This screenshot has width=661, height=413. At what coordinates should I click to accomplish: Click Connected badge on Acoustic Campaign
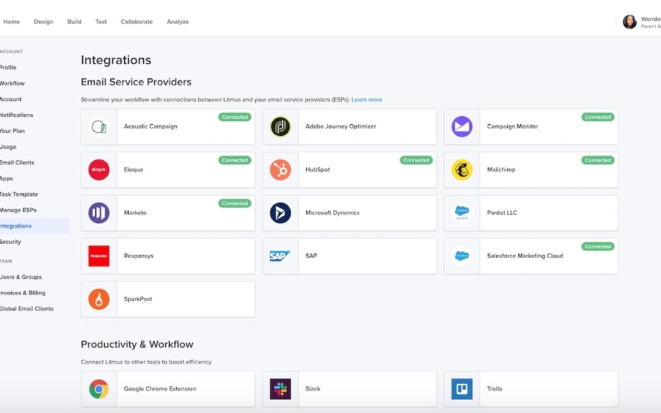[235, 117]
